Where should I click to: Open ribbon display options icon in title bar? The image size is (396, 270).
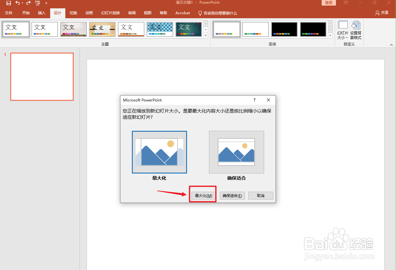coord(346,3)
